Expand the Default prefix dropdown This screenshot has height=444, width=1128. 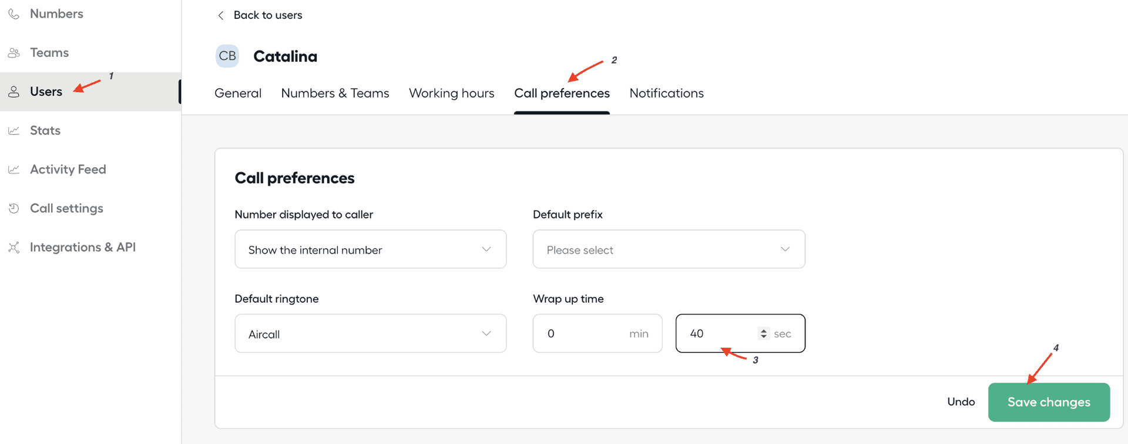[x=669, y=249]
